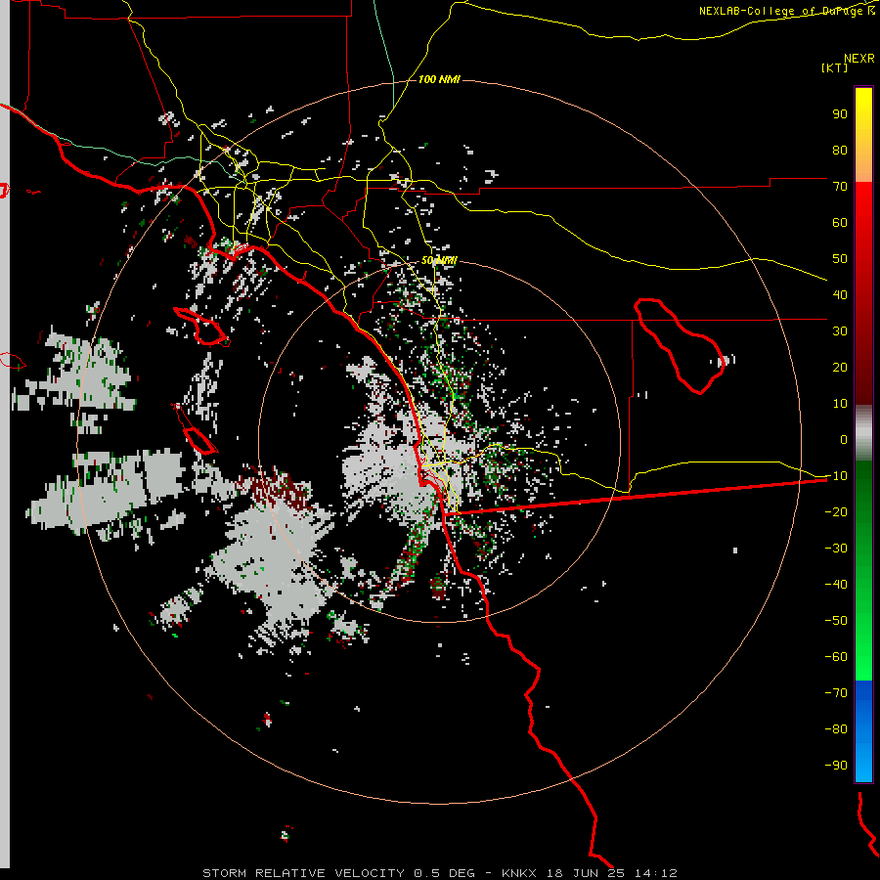880x880 pixels.
Task: Click the Salton Sea outline on the map
Action: (x=680, y=346)
